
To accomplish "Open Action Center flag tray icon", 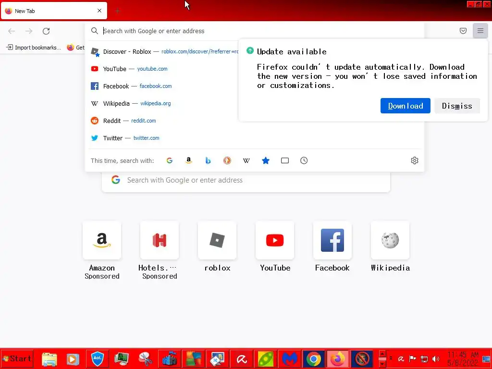I will click(x=413, y=358).
